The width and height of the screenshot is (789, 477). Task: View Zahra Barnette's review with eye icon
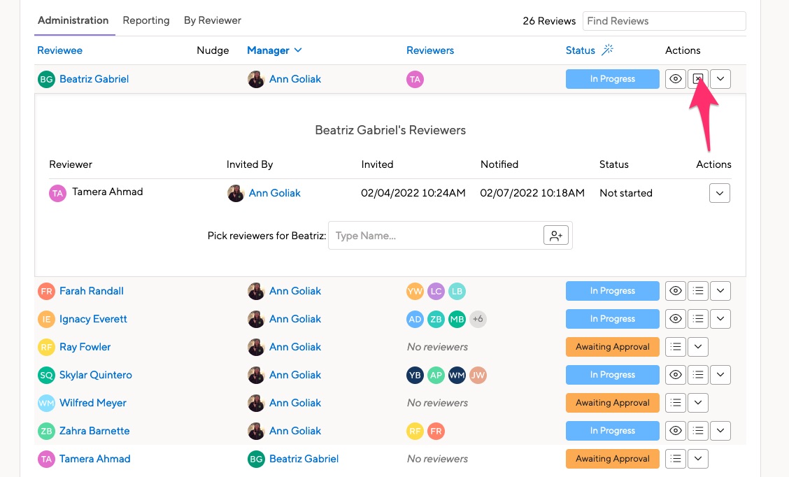(675, 431)
